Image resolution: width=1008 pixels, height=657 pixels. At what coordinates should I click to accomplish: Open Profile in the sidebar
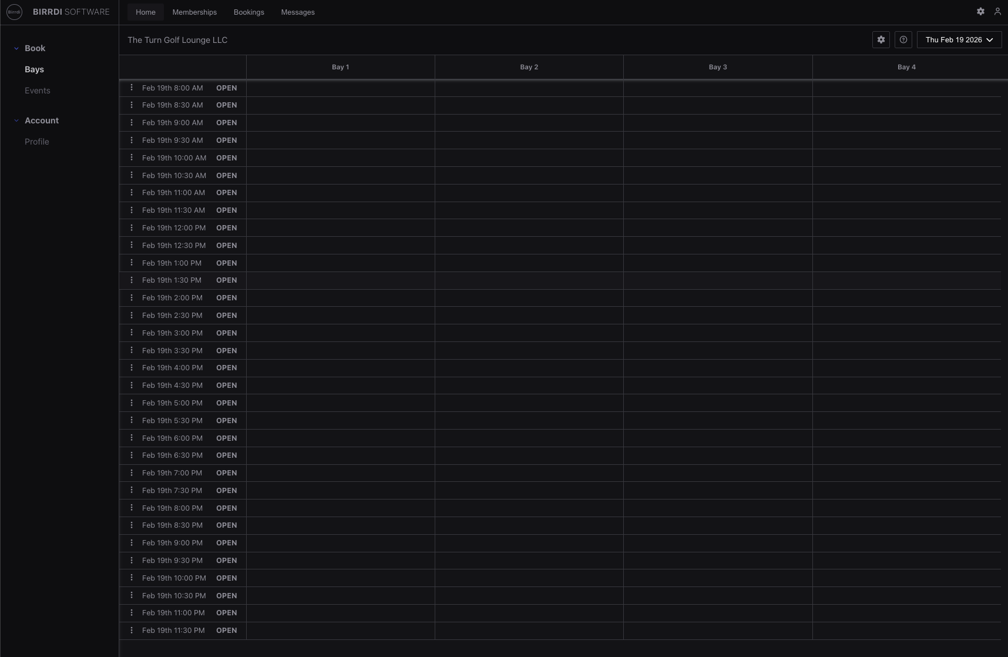(x=37, y=142)
